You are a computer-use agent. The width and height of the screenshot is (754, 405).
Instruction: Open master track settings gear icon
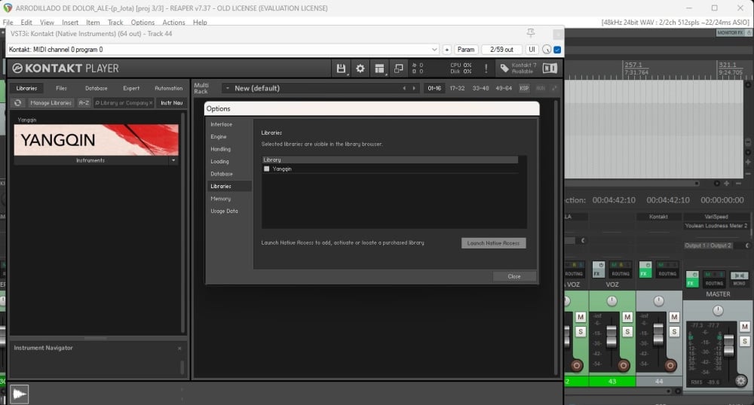coord(741,381)
